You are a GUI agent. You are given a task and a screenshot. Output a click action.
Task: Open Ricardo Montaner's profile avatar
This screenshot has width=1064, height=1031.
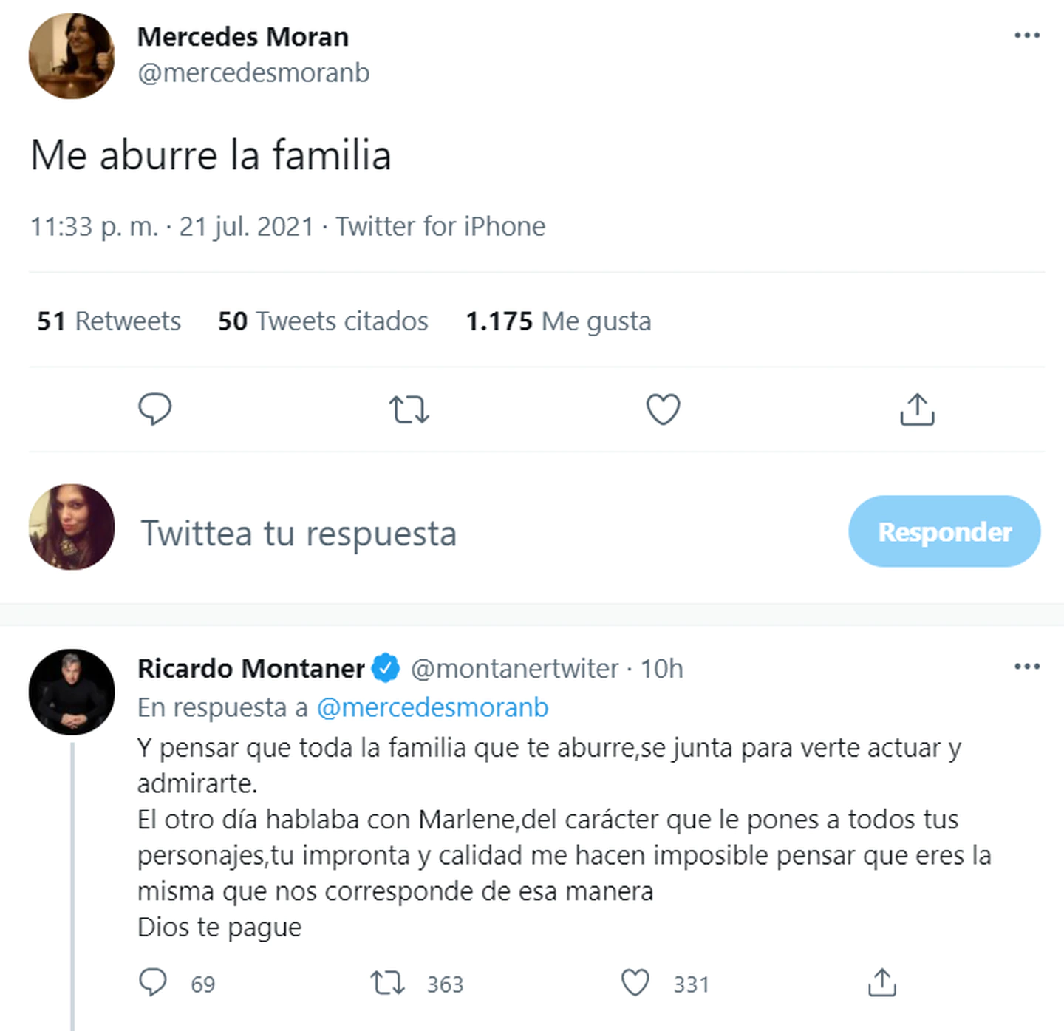72,692
